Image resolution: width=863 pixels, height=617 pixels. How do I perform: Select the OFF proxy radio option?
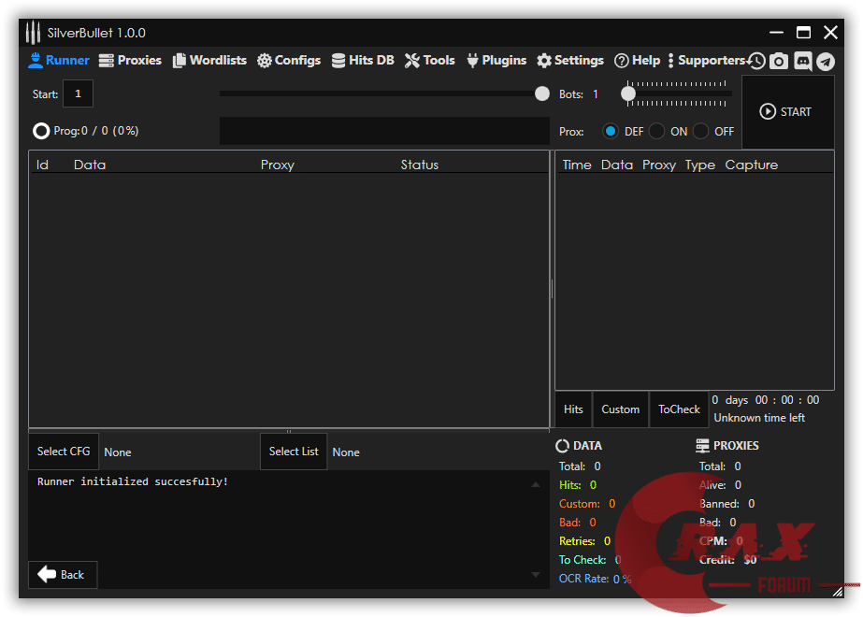(701, 132)
